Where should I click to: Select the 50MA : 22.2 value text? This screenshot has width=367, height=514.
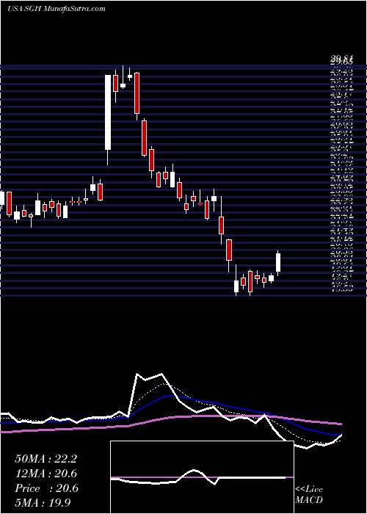(x=46, y=458)
